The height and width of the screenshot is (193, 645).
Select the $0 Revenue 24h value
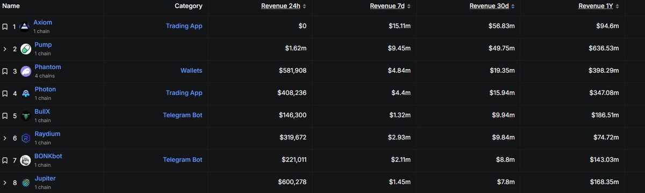click(x=302, y=26)
